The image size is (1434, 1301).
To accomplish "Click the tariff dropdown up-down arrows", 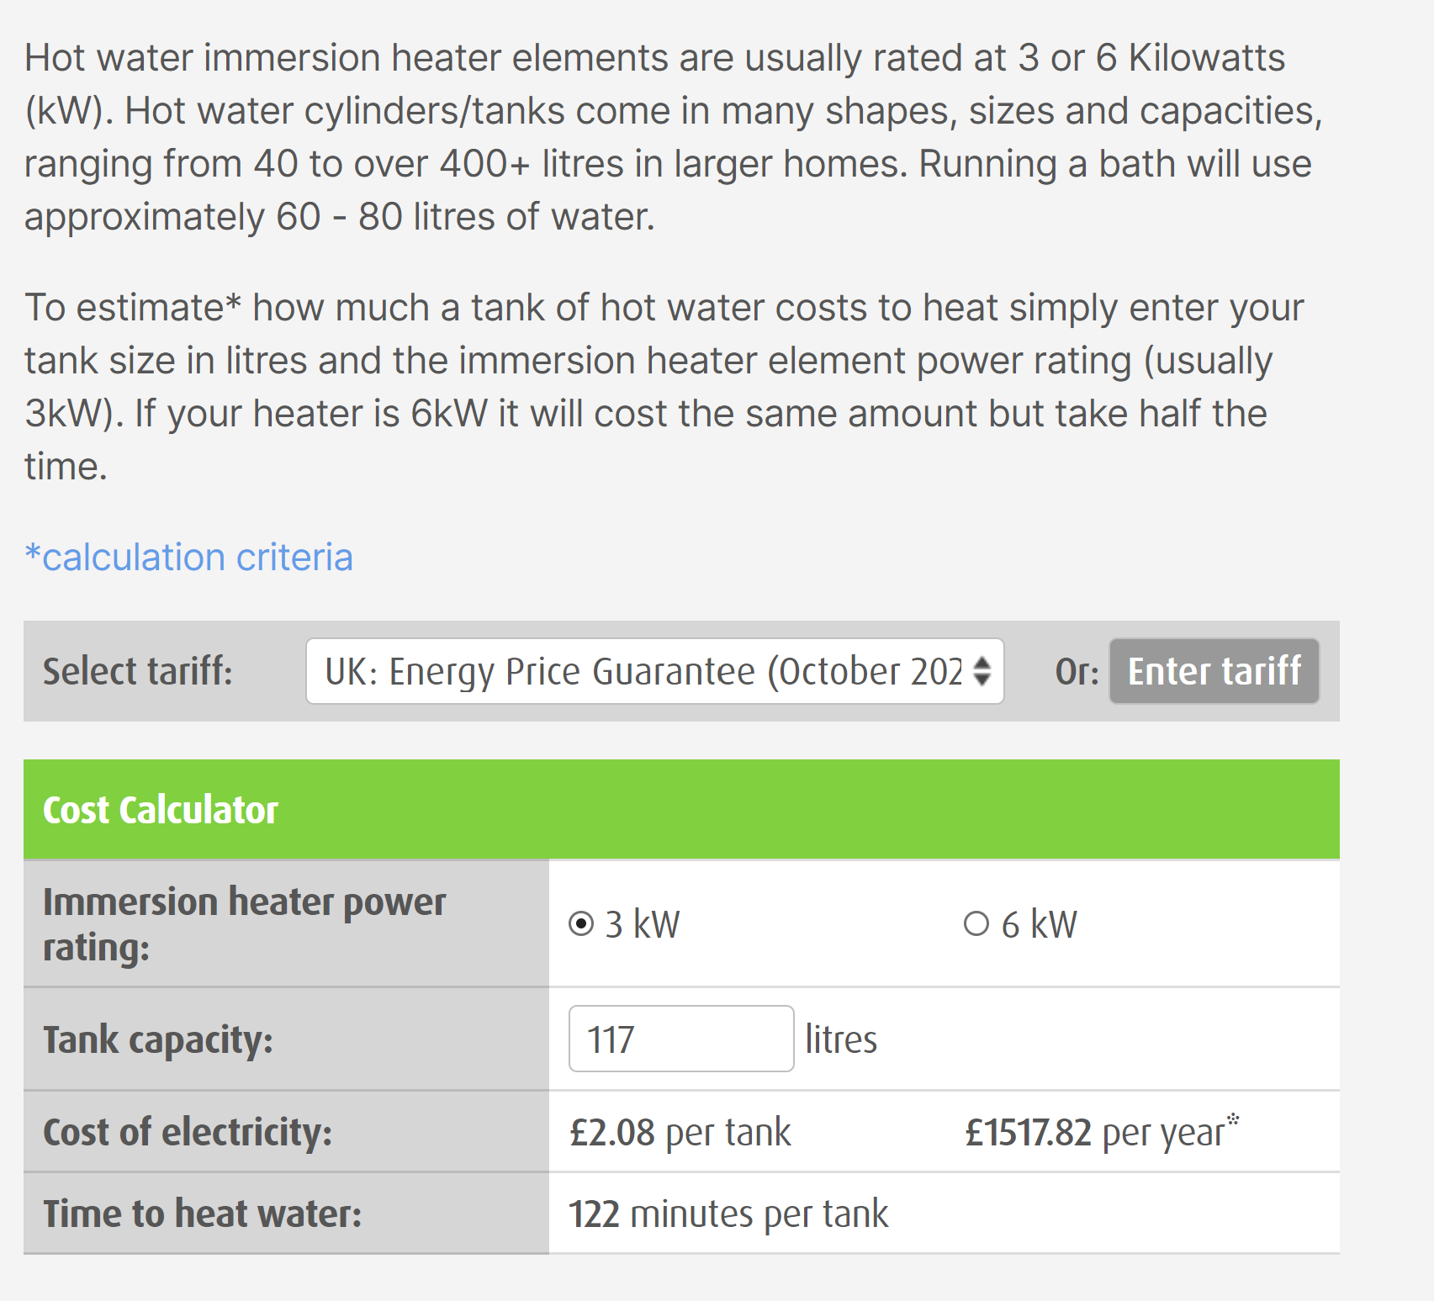I will click(x=982, y=671).
